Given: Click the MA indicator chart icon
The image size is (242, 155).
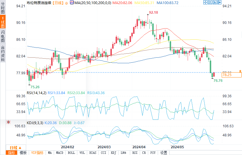Looking at the screenshot, I should tap(72, 2).
